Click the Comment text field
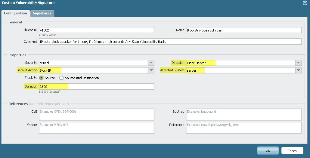This screenshot has height=158, width=310. point(170,42)
